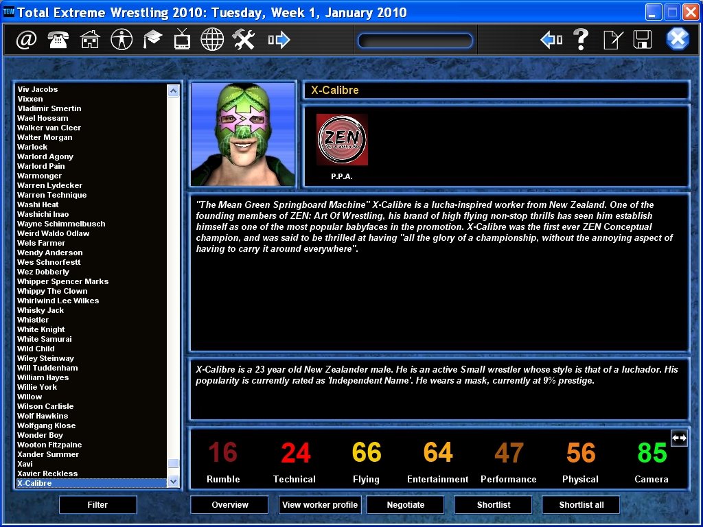Click the house icon to go home
The height and width of the screenshot is (527, 703).
click(90, 39)
